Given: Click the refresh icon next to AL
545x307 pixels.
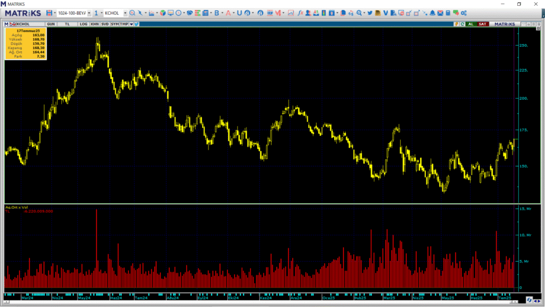Looking at the screenshot, I should coord(463,24).
